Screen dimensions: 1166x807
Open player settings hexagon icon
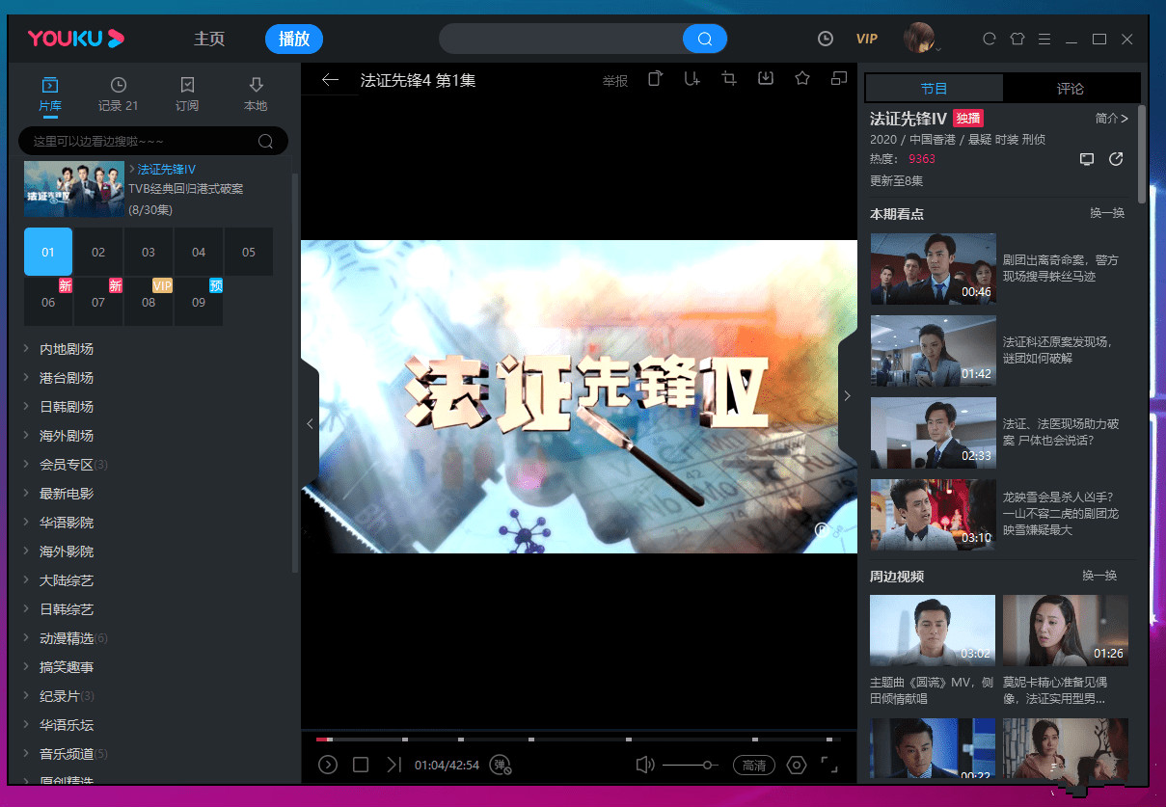pos(797,765)
